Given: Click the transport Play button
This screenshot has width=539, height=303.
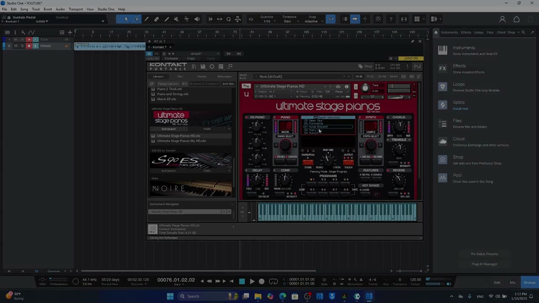Looking at the screenshot, I should (x=252, y=282).
